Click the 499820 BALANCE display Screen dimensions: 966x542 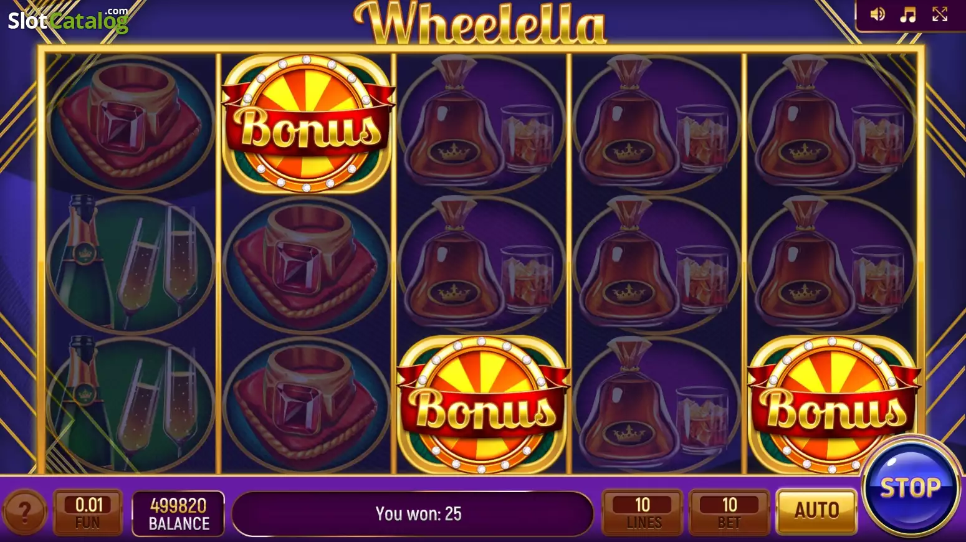(178, 513)
